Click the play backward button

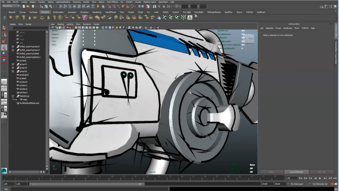[x=315, y=178]
